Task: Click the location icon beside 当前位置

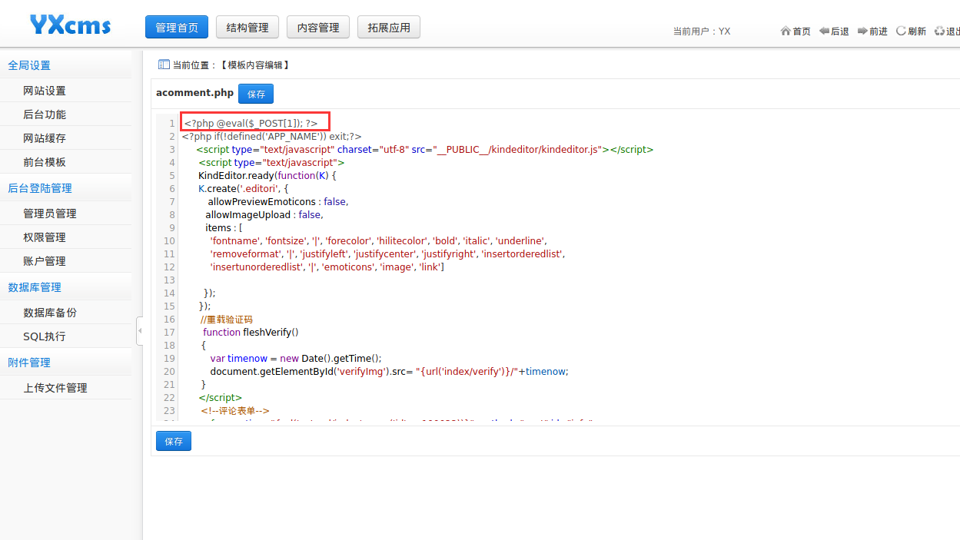Action: 163,65
